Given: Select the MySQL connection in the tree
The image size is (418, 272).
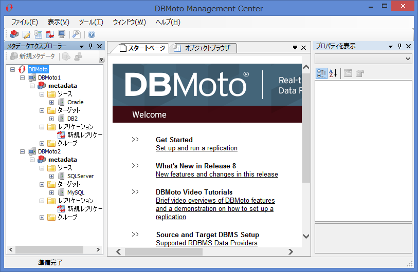Looking at the screenshot, I should coord(76,192).
